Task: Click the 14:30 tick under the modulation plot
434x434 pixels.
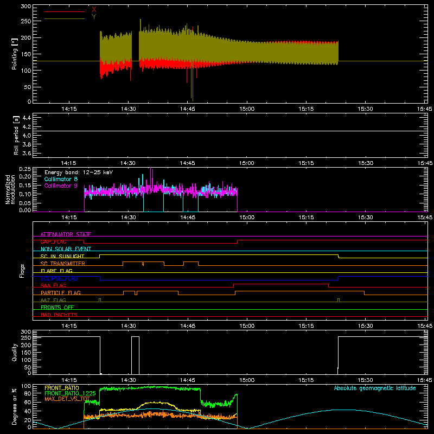Action: pyautogui.click(x=128, y=218)
